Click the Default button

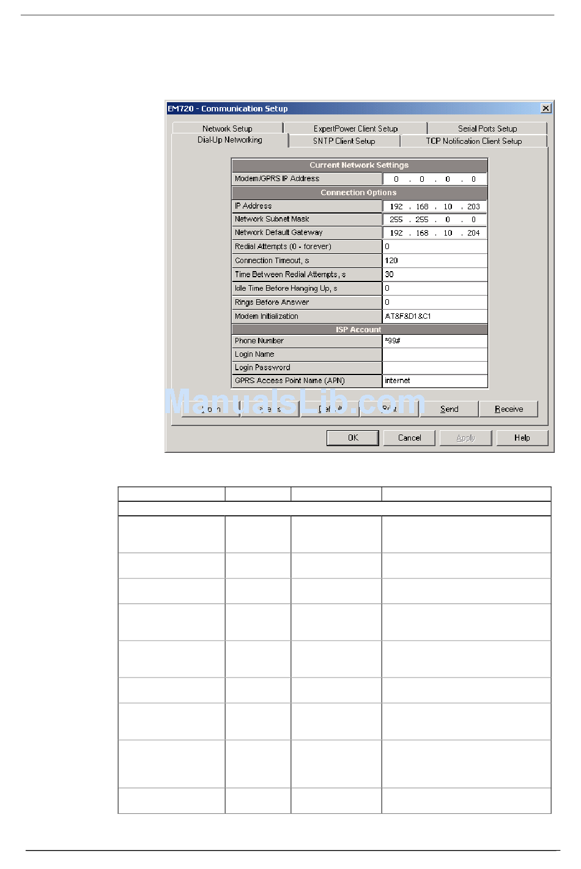(330, 409)
